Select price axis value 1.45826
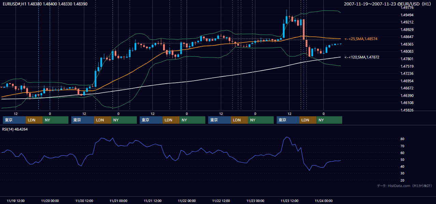436x204 pixels. 407,110
